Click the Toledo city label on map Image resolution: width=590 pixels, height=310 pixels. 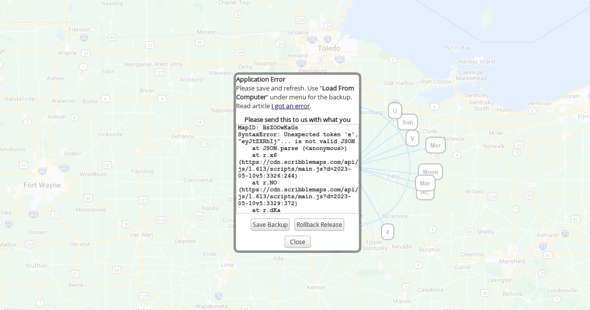coord(328,48)
